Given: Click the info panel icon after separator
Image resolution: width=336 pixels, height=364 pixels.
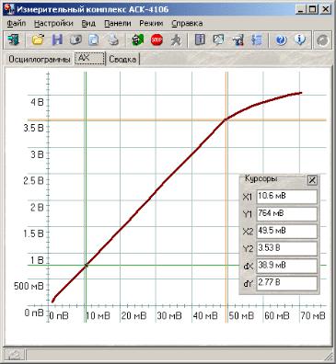Looking at the screenshot, I should pos(200,40).
